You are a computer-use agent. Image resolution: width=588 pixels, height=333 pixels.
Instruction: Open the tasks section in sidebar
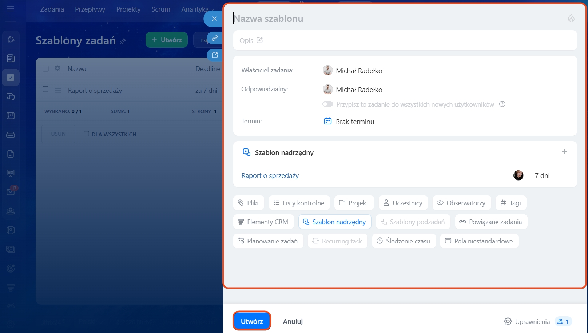click(x=11, y=78)
